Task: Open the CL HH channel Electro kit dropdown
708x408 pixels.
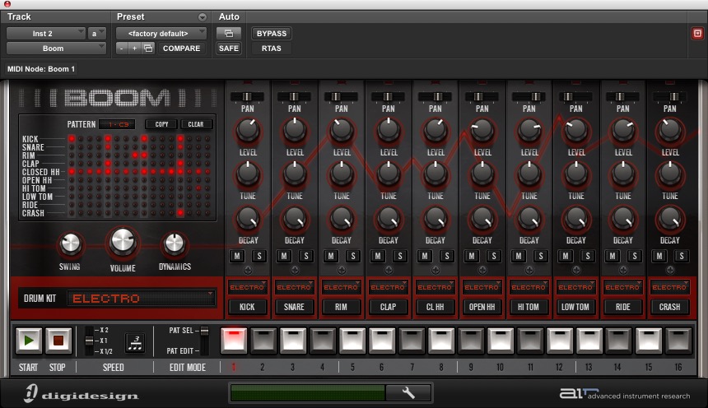Action: tap(435, 287)
